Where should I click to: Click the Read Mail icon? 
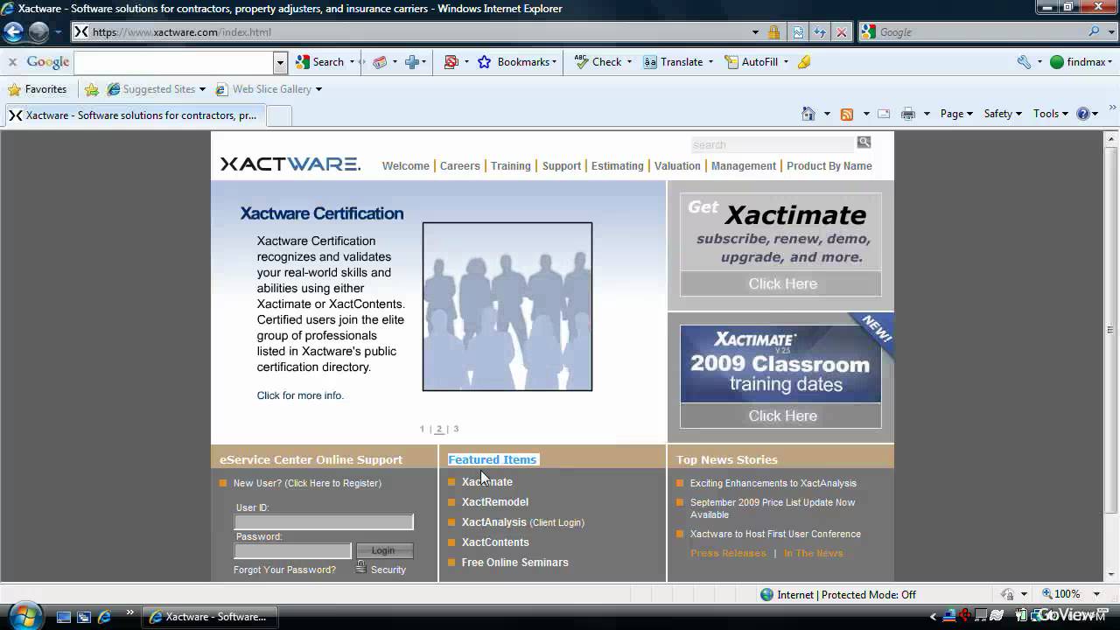coord(884,114)
